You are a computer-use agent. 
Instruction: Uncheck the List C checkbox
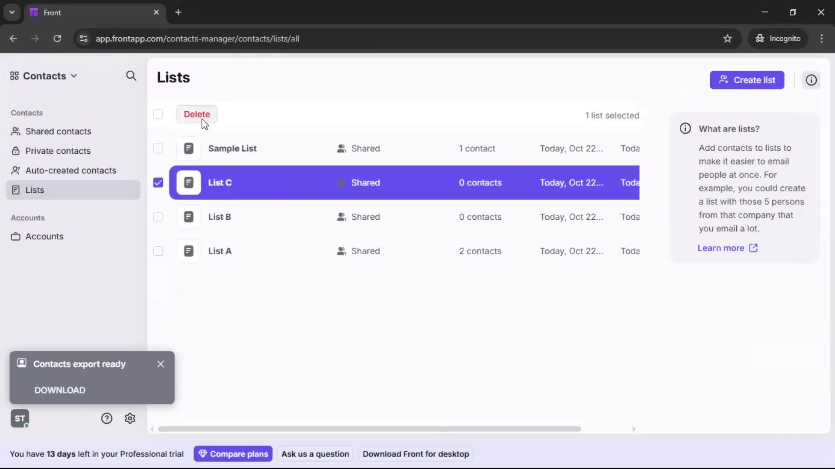158,182
